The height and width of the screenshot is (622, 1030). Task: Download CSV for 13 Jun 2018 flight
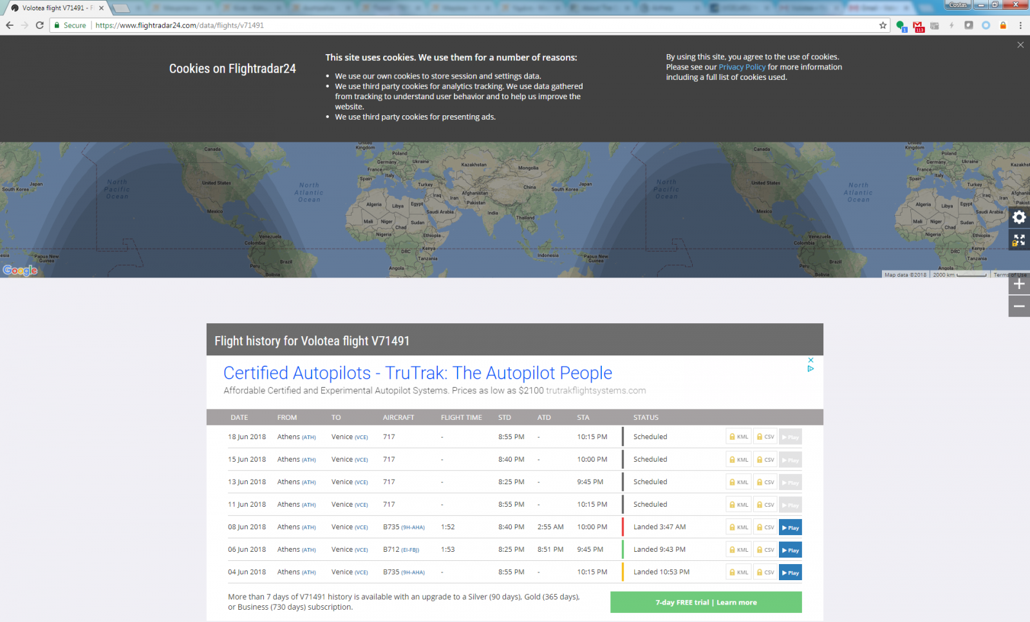pyautogui.click(x=765, y=482)
